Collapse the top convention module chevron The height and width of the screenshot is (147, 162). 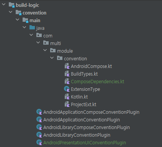tap(11, 12)
